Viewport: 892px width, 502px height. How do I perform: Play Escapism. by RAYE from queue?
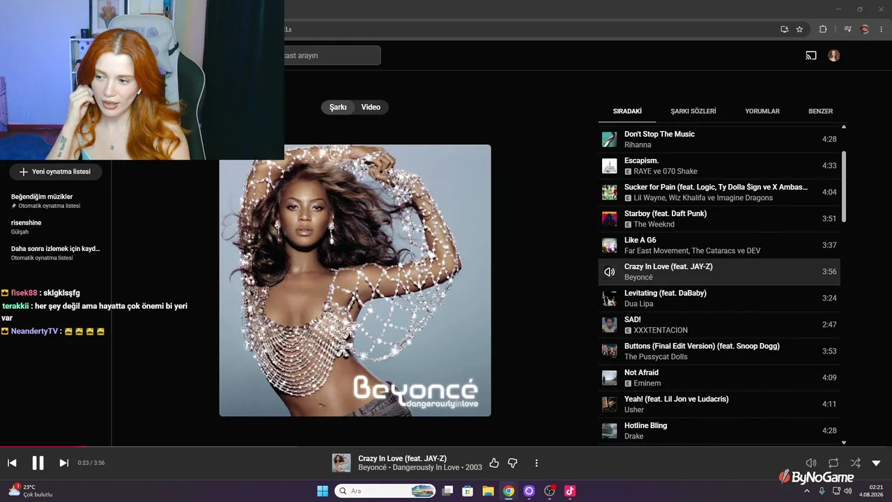pos(719,166)
